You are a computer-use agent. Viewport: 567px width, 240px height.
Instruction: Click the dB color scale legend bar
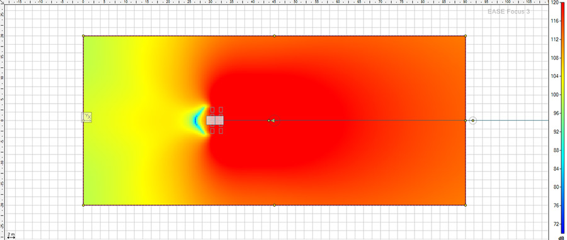[x=563, y=117]
